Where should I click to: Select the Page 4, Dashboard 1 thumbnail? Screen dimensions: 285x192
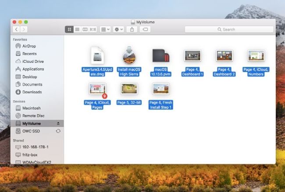pyautogui.click(x=192, y=56)
